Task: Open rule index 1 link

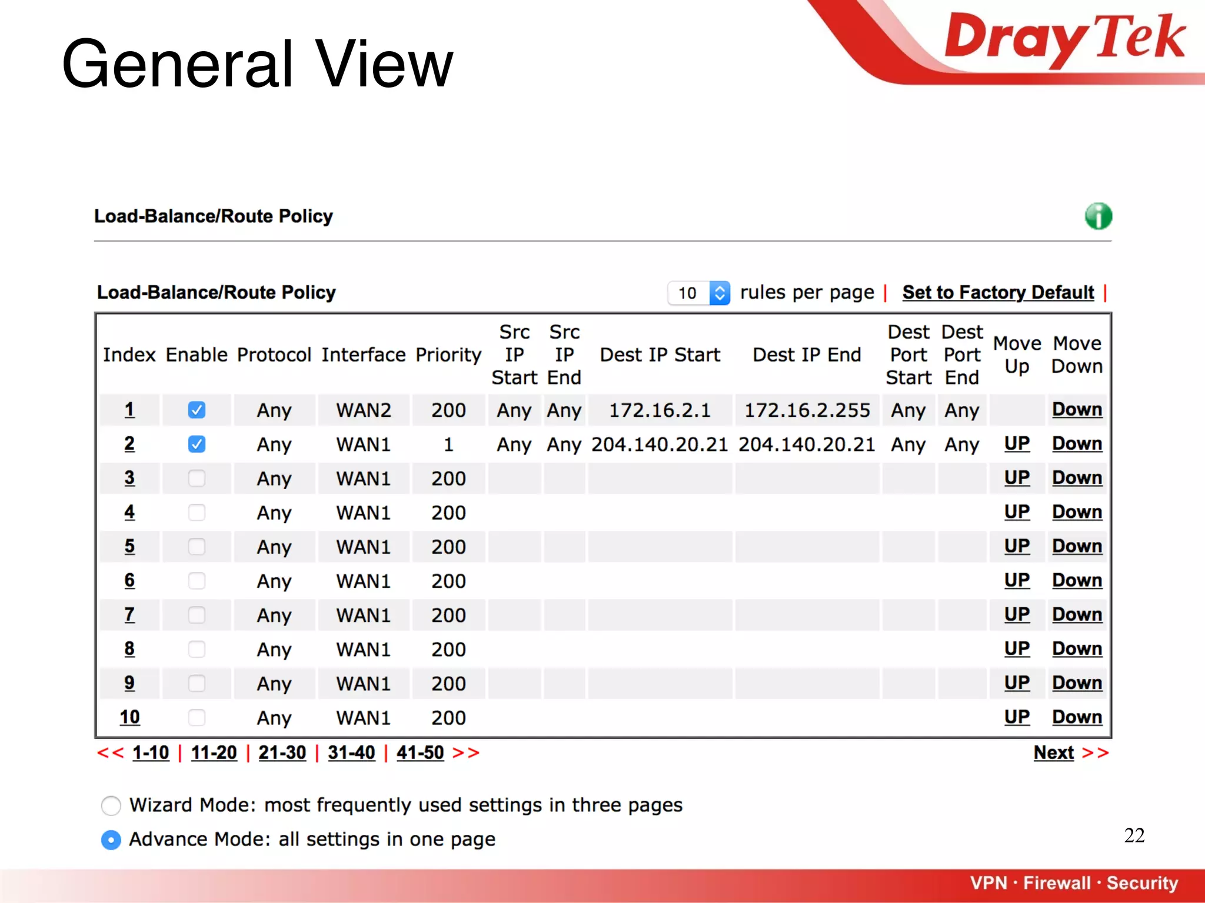Action: coord(129,409)
